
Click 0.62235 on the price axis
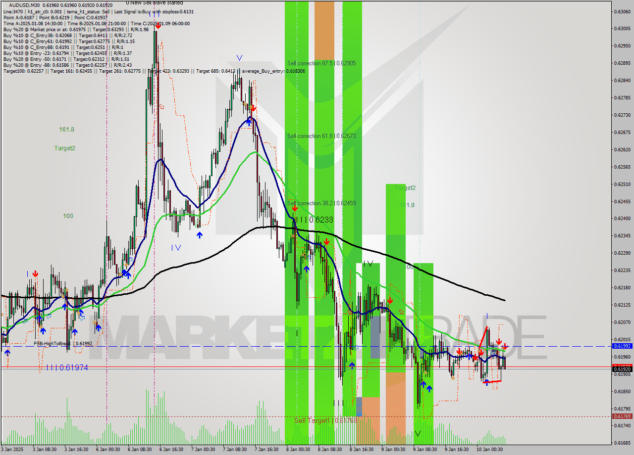pos(623,270)
